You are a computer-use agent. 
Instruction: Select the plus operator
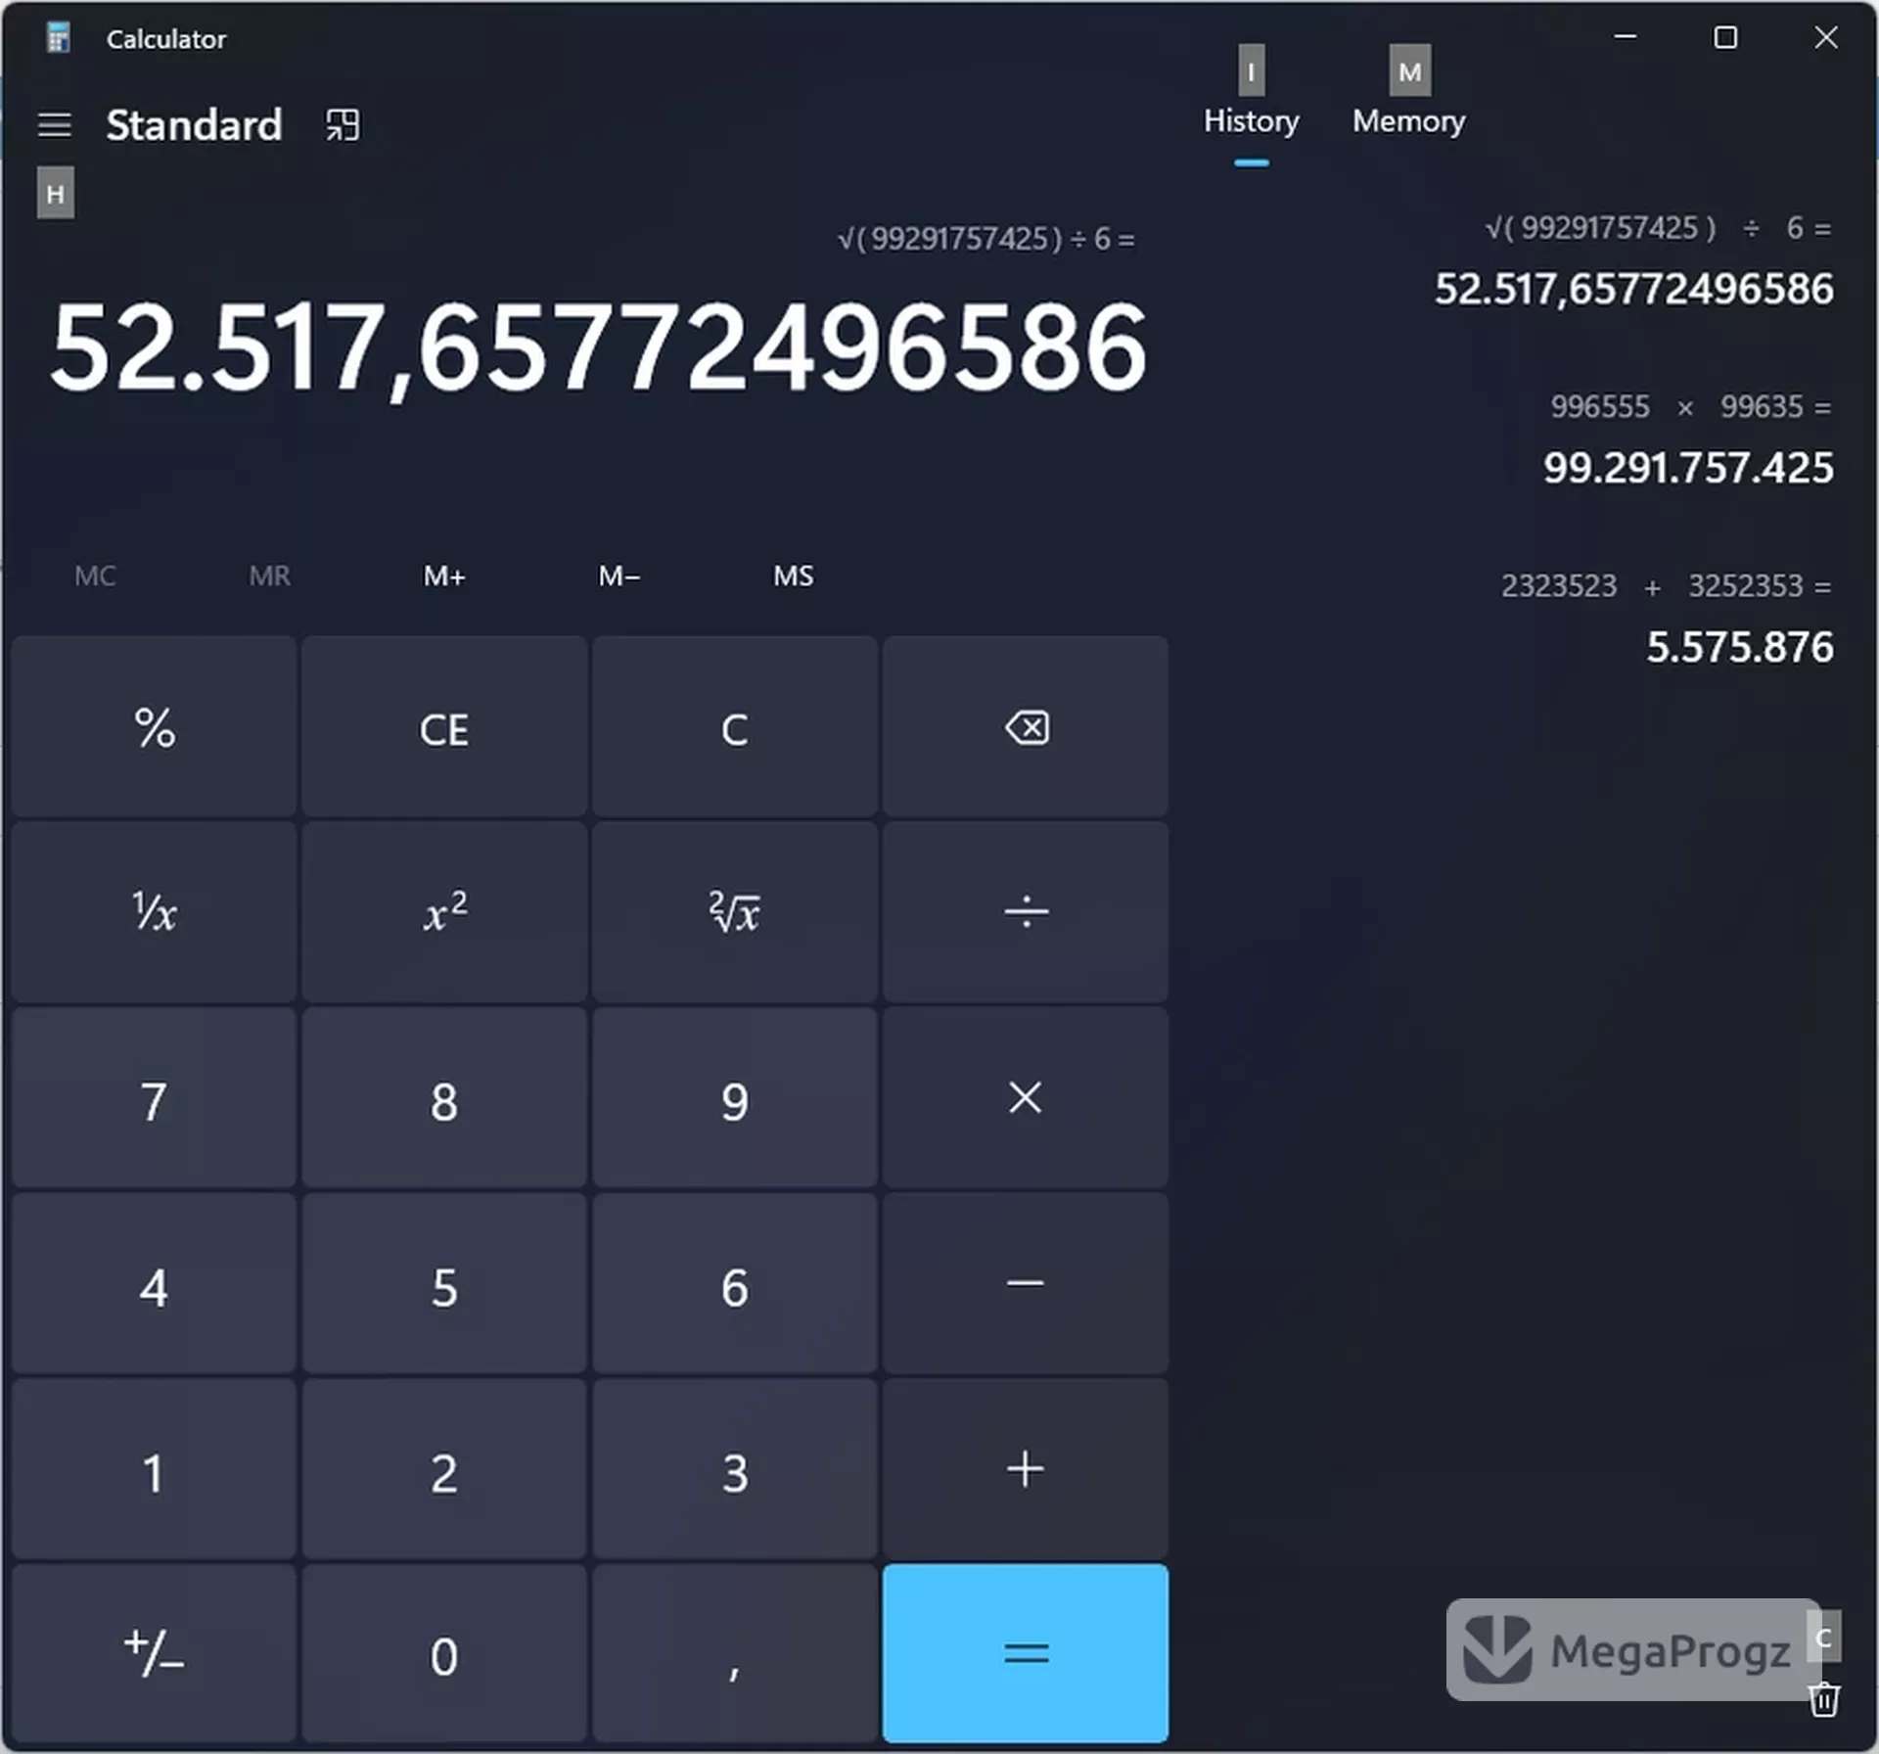click(x=1026, y=1469)
